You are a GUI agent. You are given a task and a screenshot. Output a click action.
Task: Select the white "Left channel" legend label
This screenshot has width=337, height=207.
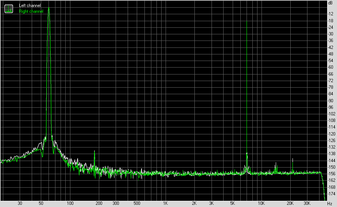tap(30, 5)
